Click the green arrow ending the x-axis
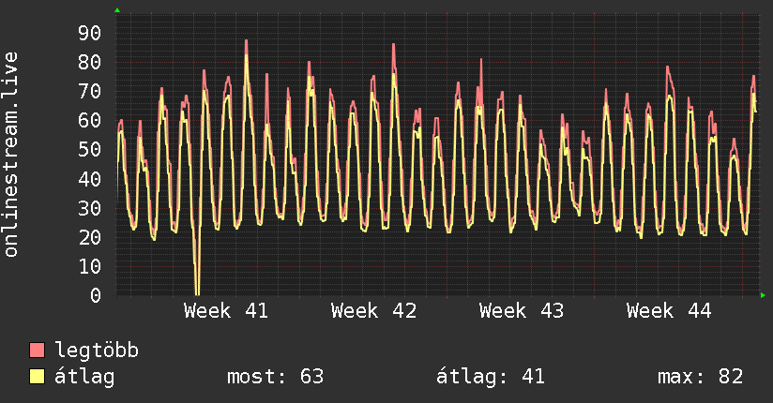 [763, 295]
